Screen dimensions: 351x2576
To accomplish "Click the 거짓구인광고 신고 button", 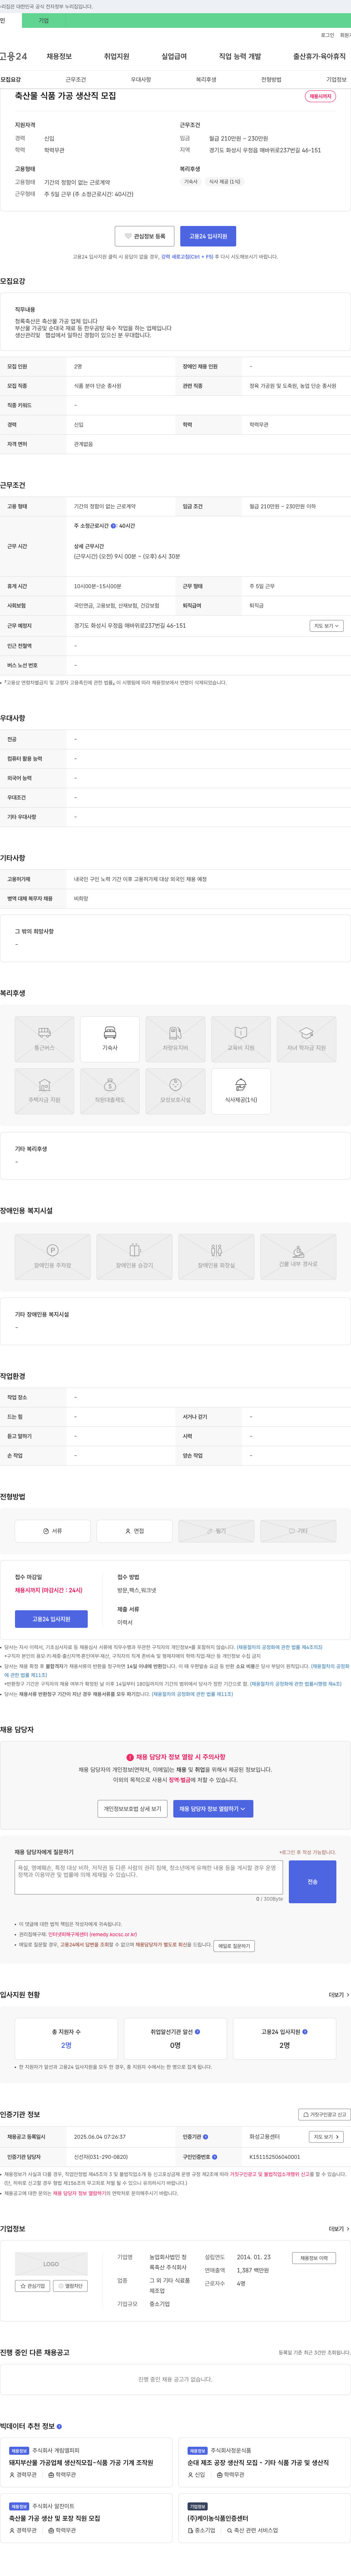I will 325,2115.
